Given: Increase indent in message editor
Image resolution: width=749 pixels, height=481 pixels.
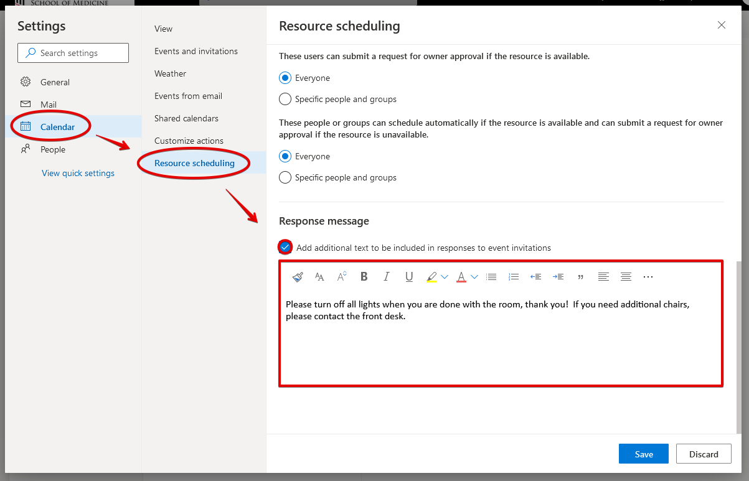Looking at the screenshot, I should (x=558, y=277).
